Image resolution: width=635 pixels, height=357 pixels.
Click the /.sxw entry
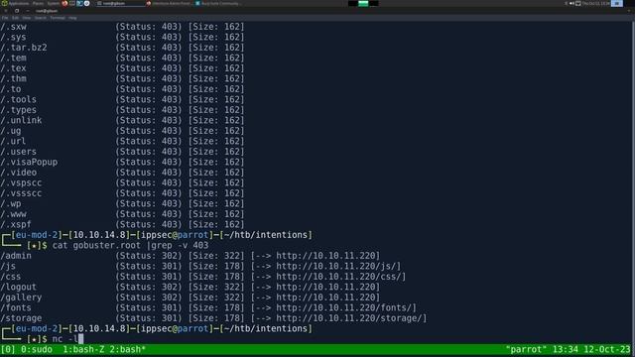point(13,27)
